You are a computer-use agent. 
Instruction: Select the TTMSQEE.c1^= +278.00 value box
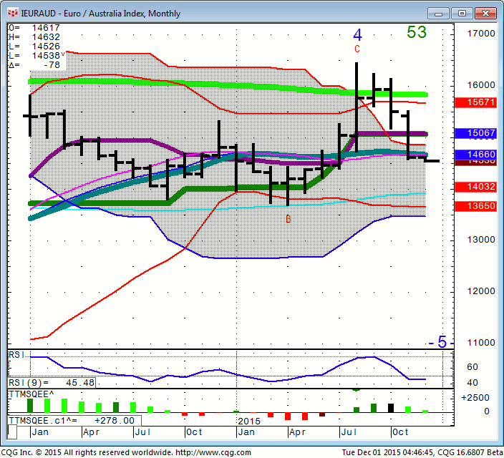(74, 421)
